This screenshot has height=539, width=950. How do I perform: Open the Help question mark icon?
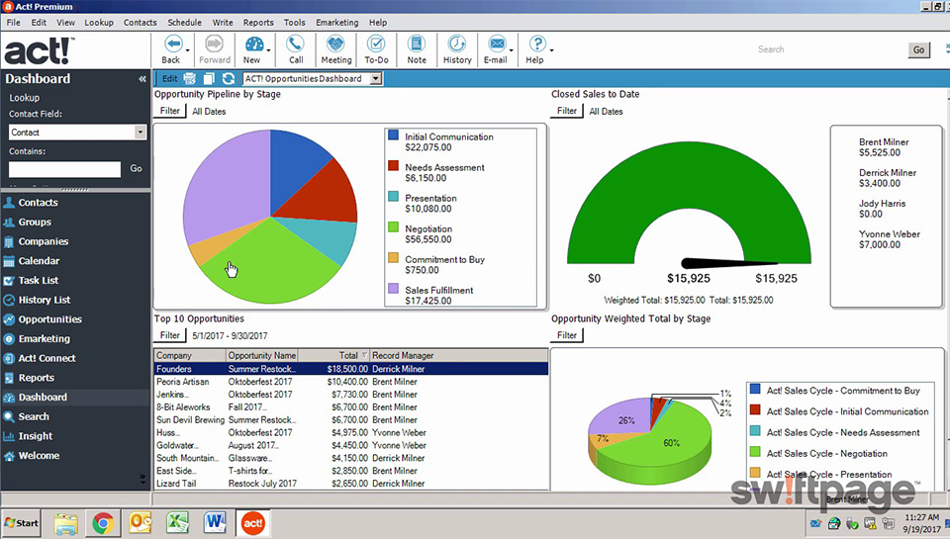pyautogui.click(x=536, y=45)
